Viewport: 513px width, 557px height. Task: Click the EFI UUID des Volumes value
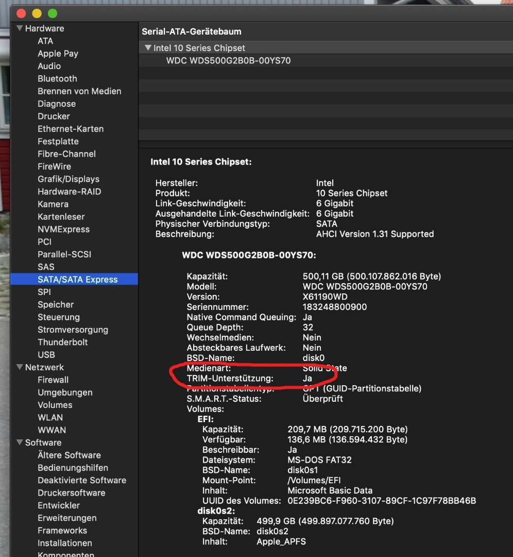382,500
